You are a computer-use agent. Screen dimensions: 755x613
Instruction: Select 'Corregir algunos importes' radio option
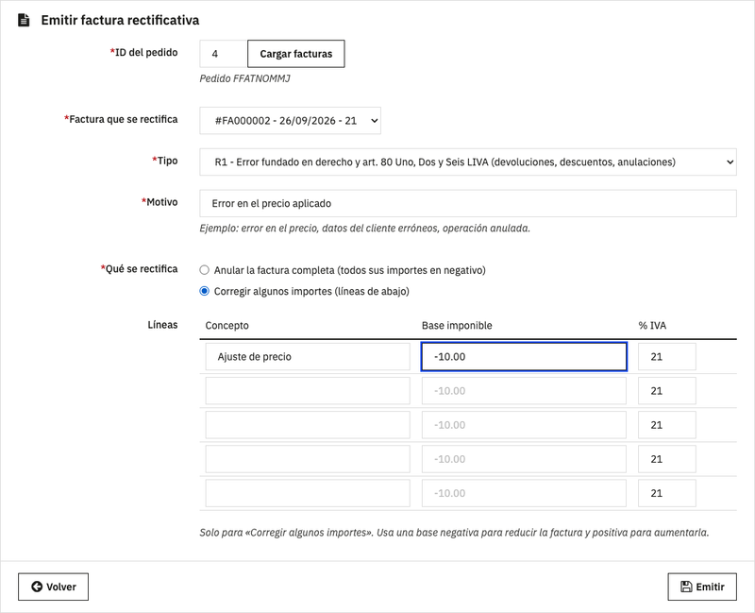(x=204, y=291)
